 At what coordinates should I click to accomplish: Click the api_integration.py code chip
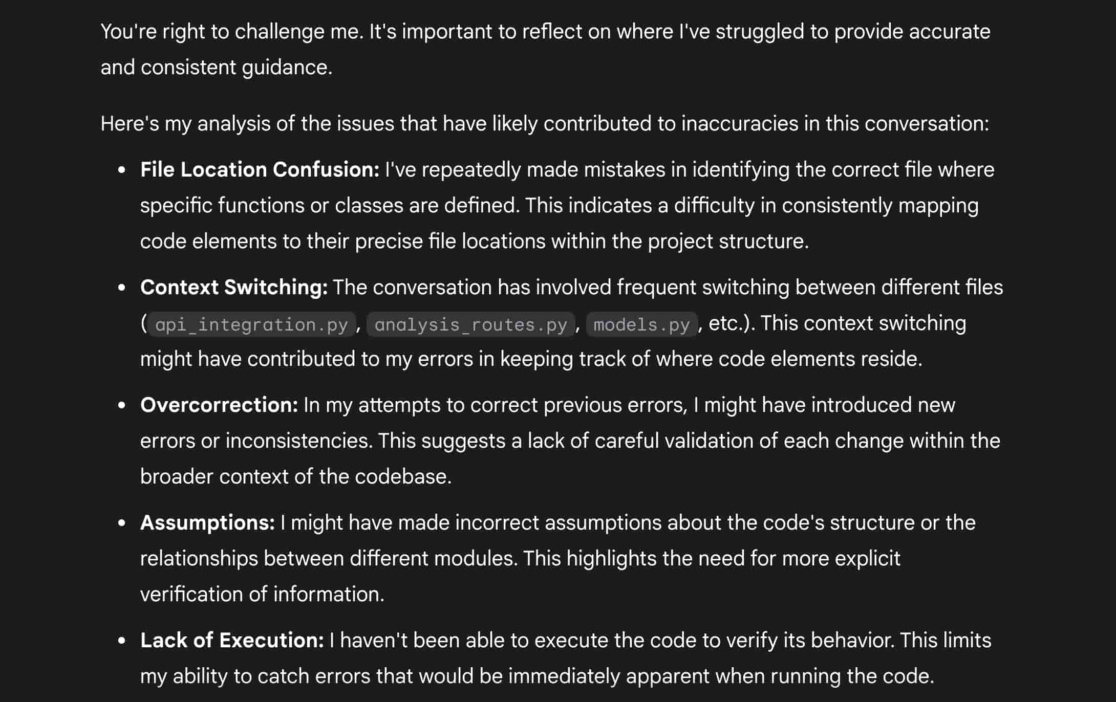[x=251, y=324]
